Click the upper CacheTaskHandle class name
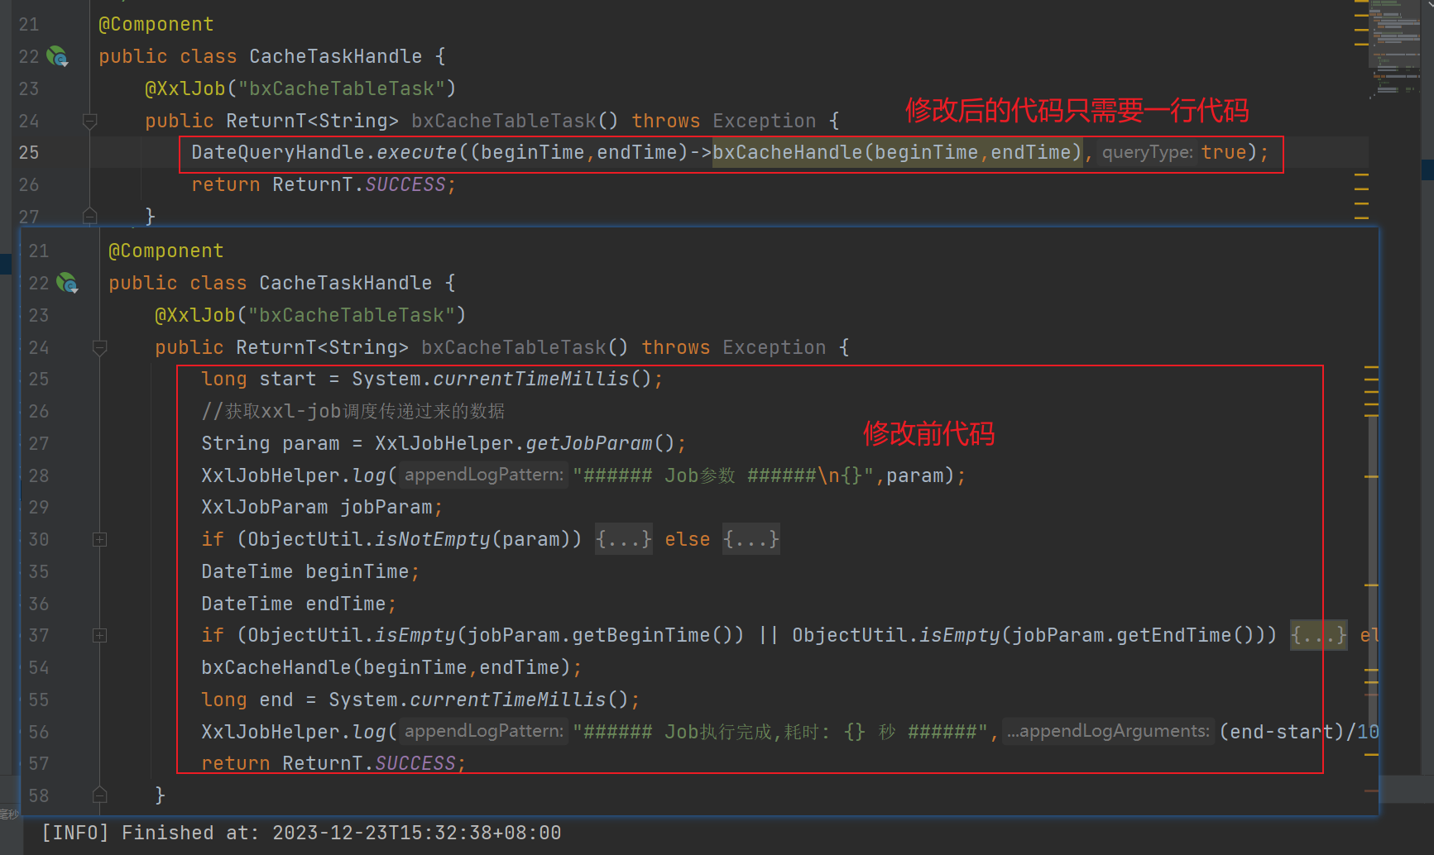Screen dimensions: 1434x855 tap(335, 56)
